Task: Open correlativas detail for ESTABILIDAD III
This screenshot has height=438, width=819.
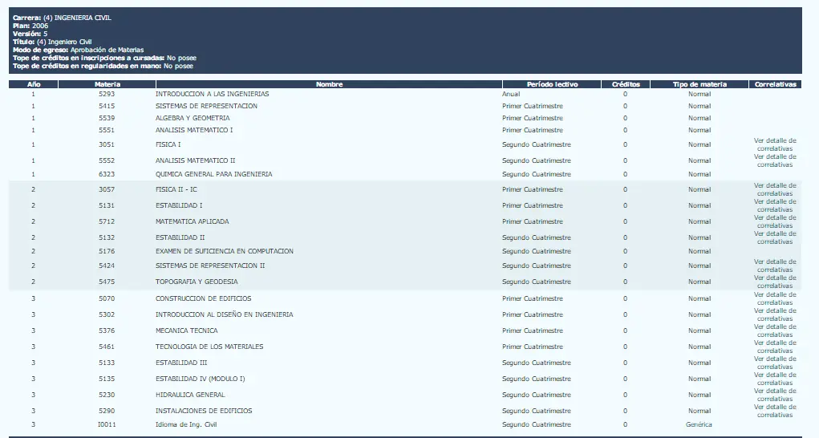Action: point(775,363)
